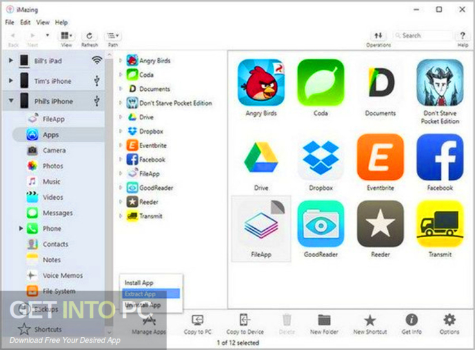Select the FileApp icon in grid
The width and height of the screenshot is (475, 350).
(x=261, y=224)
